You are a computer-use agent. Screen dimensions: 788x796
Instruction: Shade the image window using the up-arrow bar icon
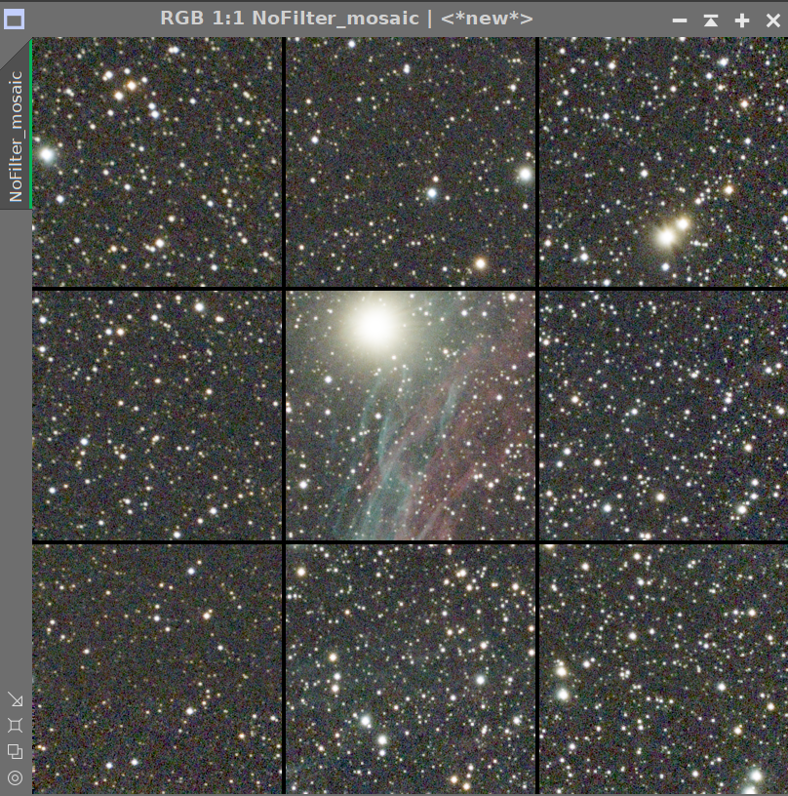pyautogui.click(x=711, y=20)
